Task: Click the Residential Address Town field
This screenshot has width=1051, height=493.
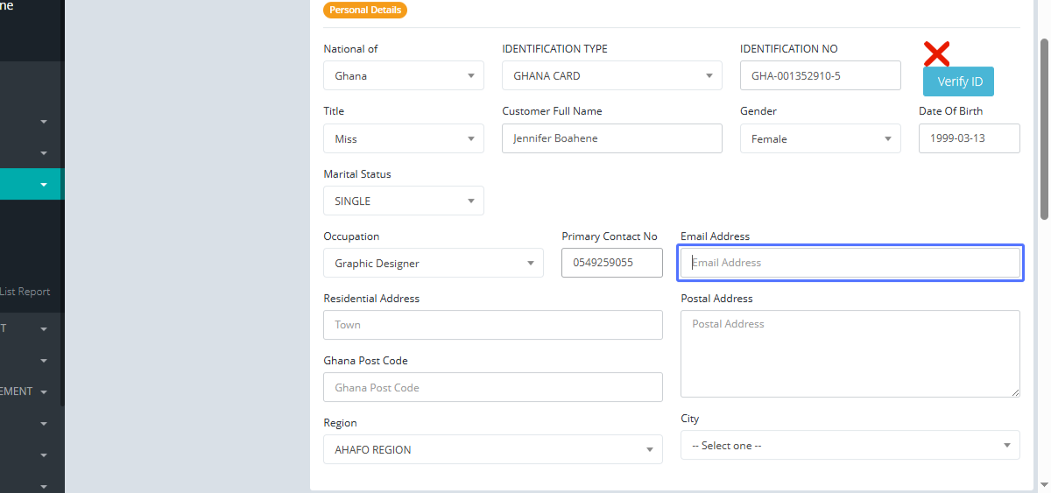Action: (492, 325)
